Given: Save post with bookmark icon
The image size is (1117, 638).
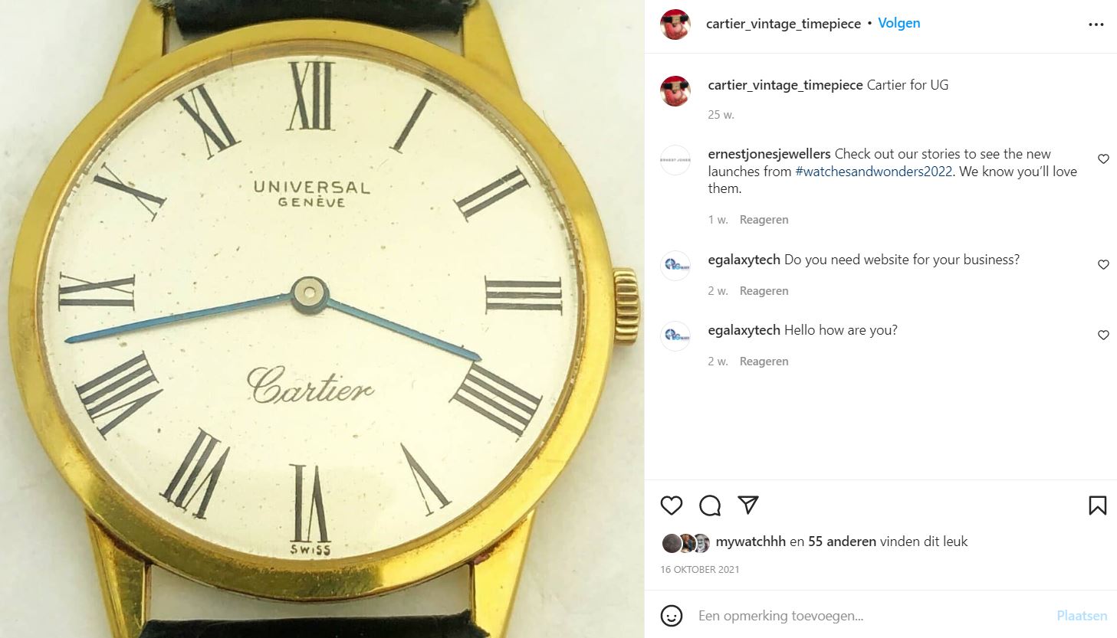Looking at the screenshot, I should coord(1098,505).
